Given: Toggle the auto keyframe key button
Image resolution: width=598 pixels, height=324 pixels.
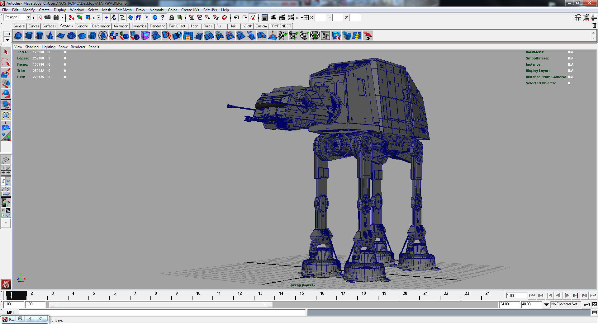Looking at the screenshot, I should tap(587, 304).
